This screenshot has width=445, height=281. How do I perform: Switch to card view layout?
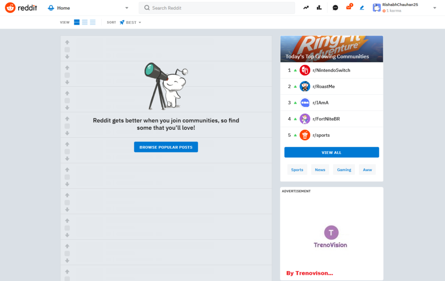(76, 22)
